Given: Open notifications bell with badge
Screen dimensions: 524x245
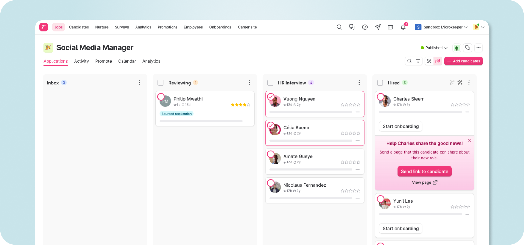Looking at the screenshot, I should tap(403, 27).
